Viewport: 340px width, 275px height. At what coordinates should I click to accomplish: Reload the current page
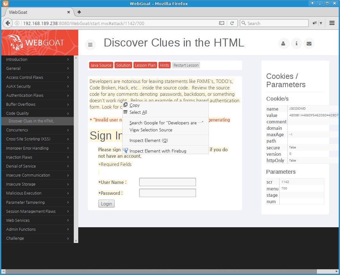coord(232,23)
